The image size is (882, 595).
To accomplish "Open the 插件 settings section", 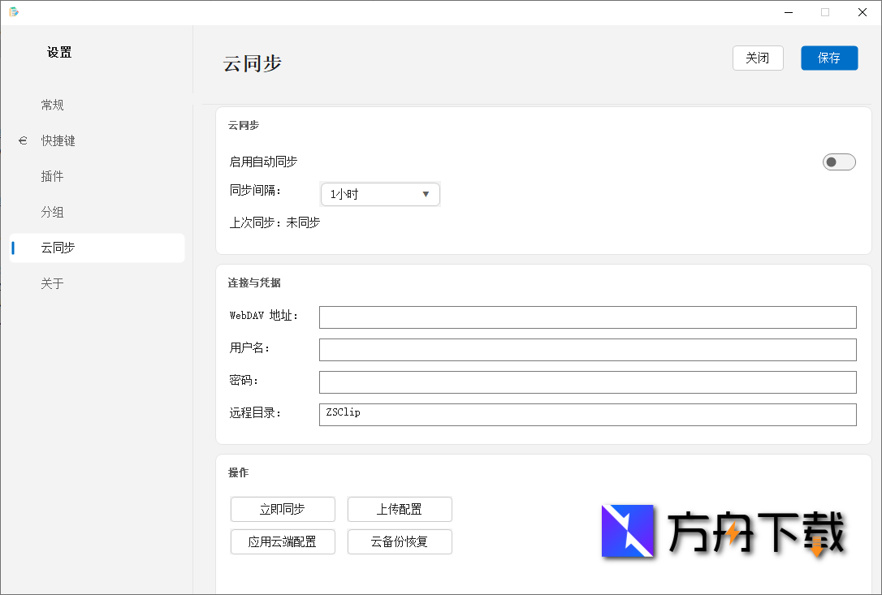I will [52, 176].
